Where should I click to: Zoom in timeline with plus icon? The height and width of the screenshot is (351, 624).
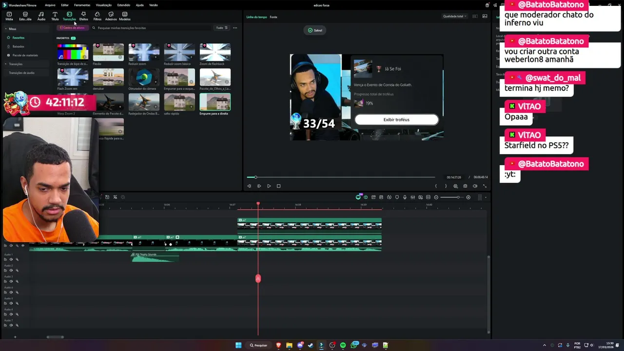(x=468, y=197)
